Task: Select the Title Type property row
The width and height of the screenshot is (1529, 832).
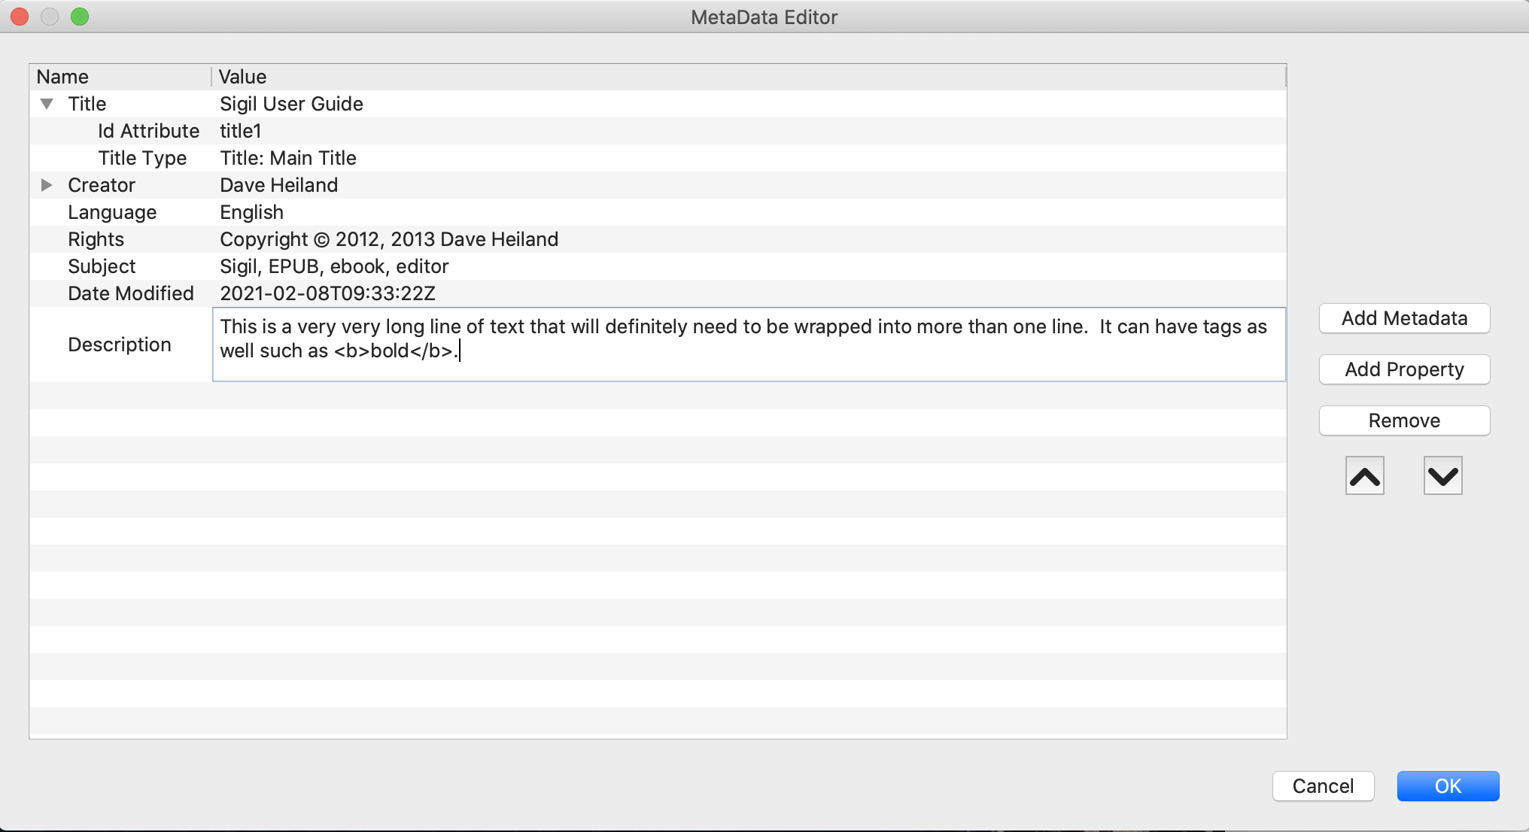Action: pos(142,158)
